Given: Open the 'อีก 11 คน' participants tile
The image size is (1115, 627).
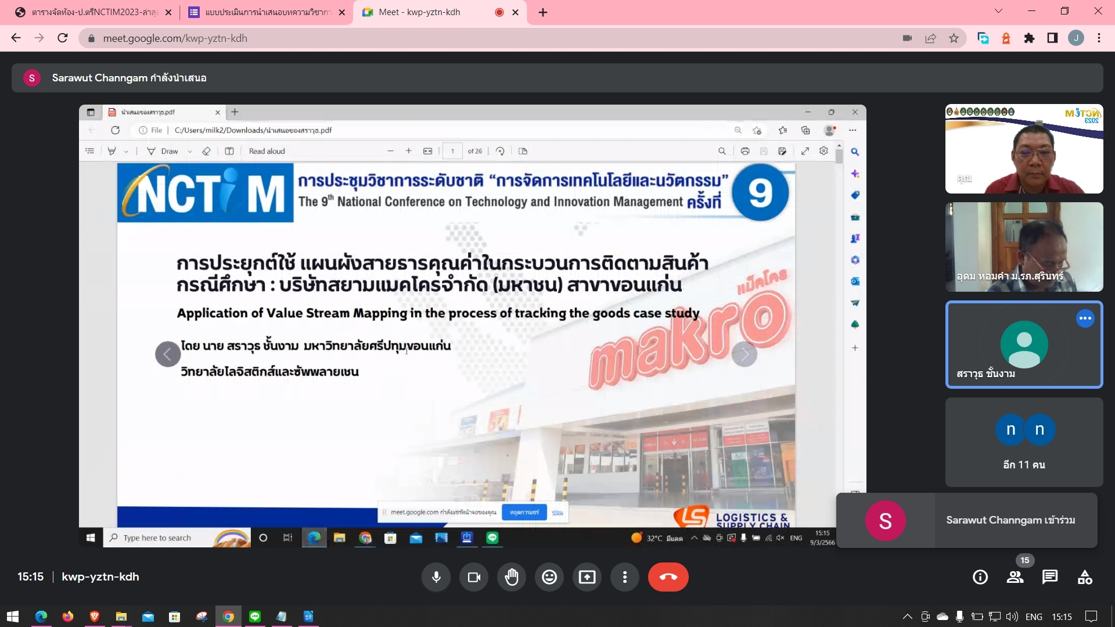Looking at the screenshot, I should pos(1024,442).
